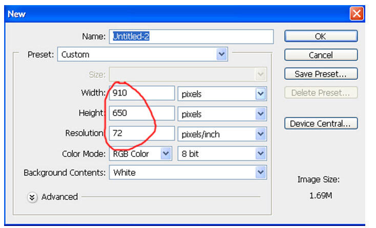376x228 pixels.
Task: Open the Height units dropdown
Action: click(x=222, y=114)
